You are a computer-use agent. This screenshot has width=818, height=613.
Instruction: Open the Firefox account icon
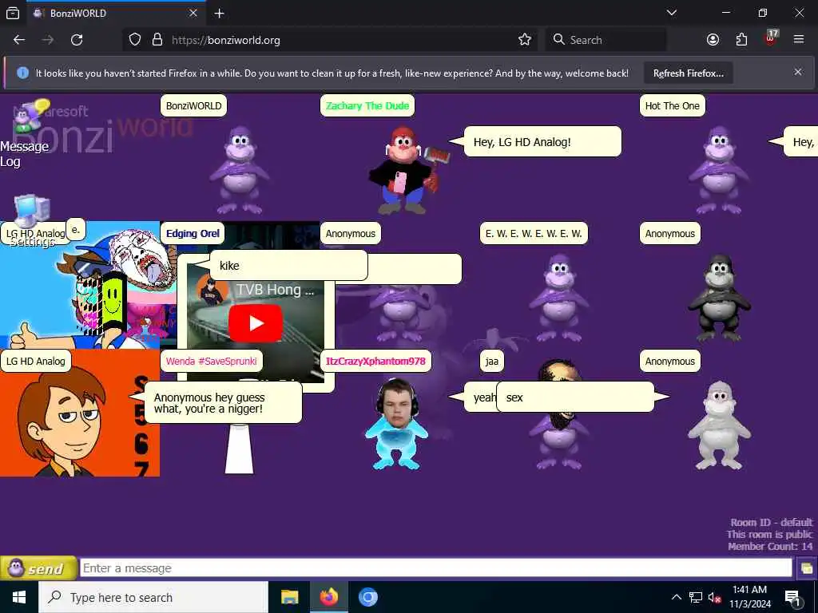point(713,40)
